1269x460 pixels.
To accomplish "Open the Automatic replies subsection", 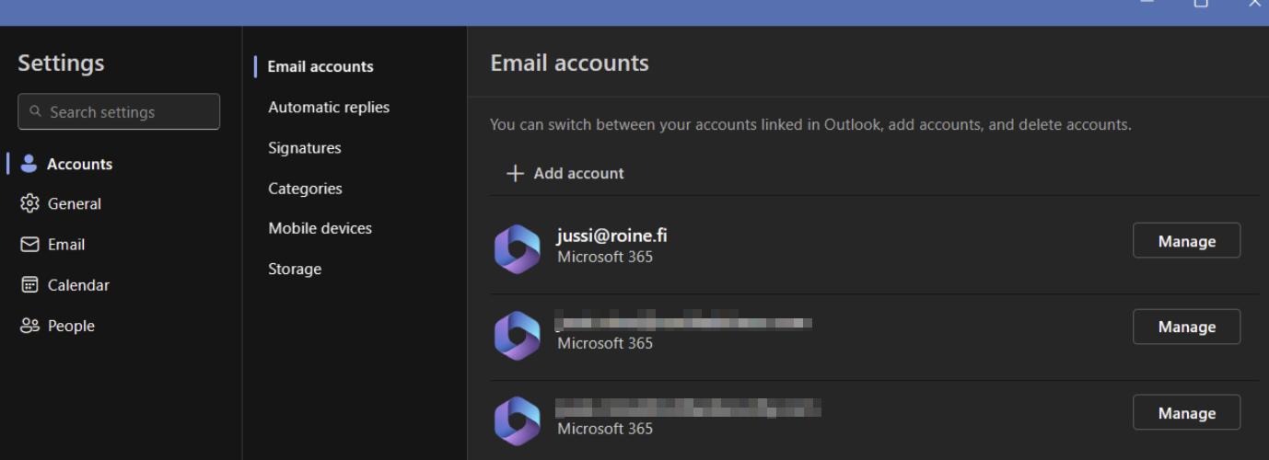I will click(x=329, y=107).
